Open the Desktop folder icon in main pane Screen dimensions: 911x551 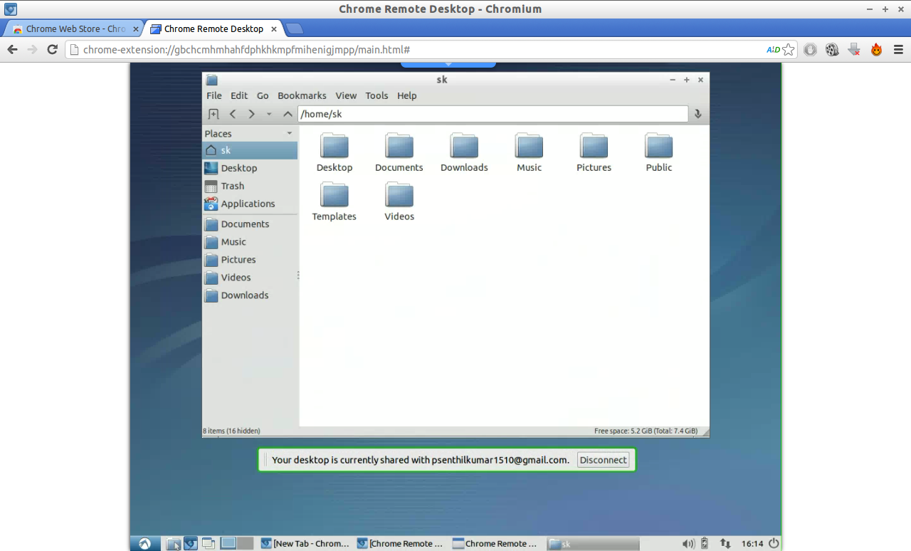pyautogui.click(x=335, y=146)
